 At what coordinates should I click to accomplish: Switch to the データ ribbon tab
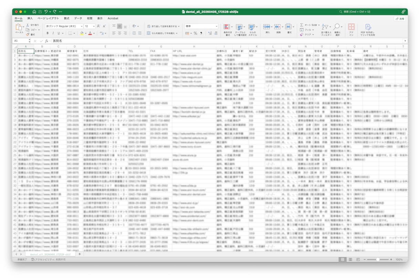click(78, 19)
